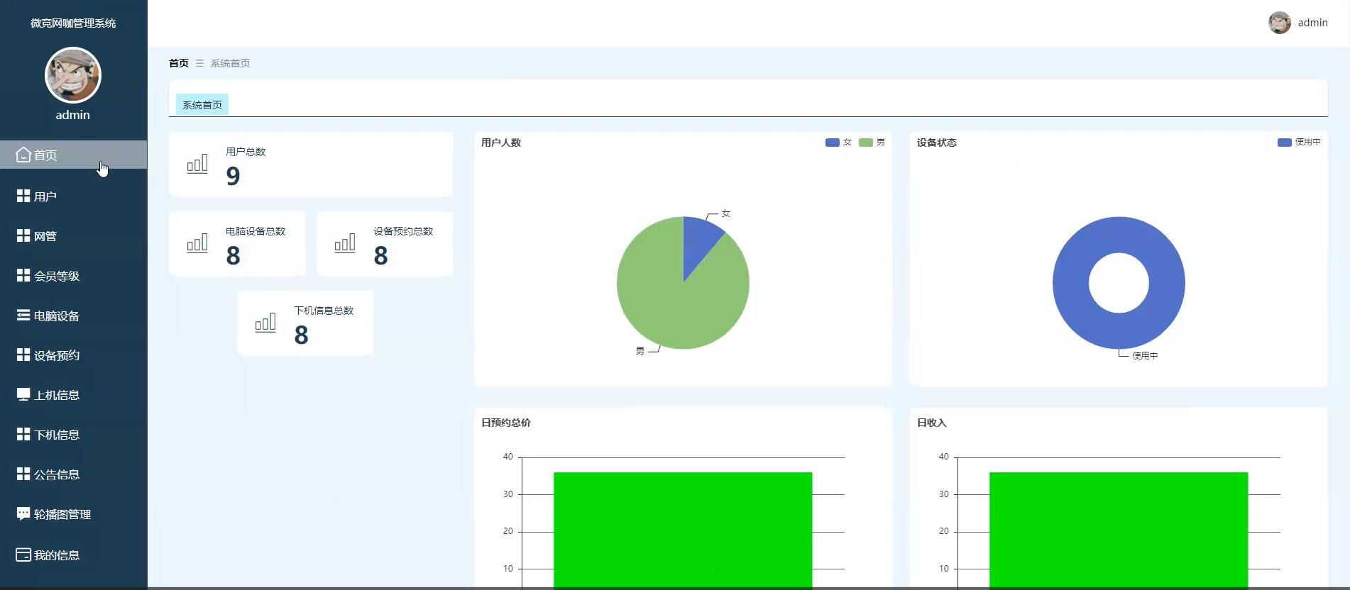
Task: Click the small admin avatar in top bar
Action: [1280, 23]
